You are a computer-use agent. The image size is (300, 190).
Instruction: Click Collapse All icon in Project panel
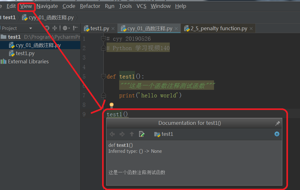[55, 28]
